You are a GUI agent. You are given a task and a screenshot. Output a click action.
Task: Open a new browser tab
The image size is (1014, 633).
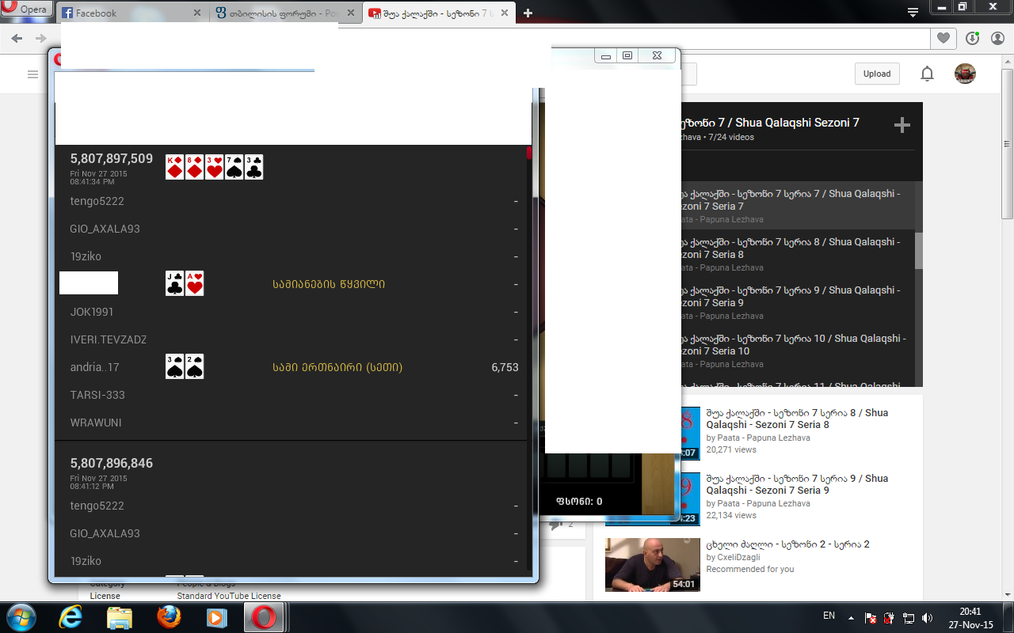tap(528, 13)
